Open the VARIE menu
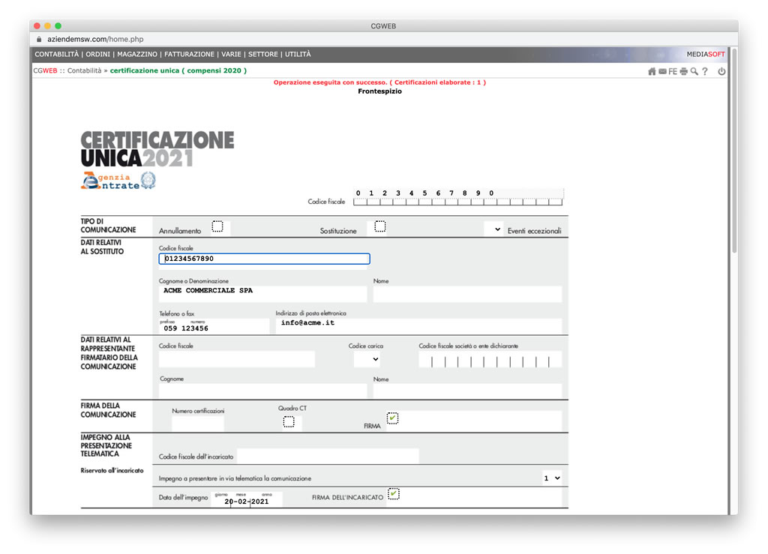The width and height of the screenshot is (768, 554). point(231,54)
